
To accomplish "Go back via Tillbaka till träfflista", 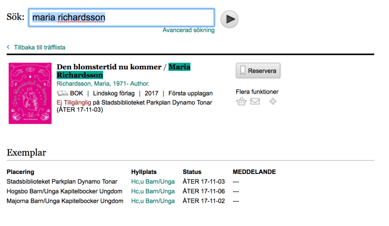I will click(x=39, y=47).
